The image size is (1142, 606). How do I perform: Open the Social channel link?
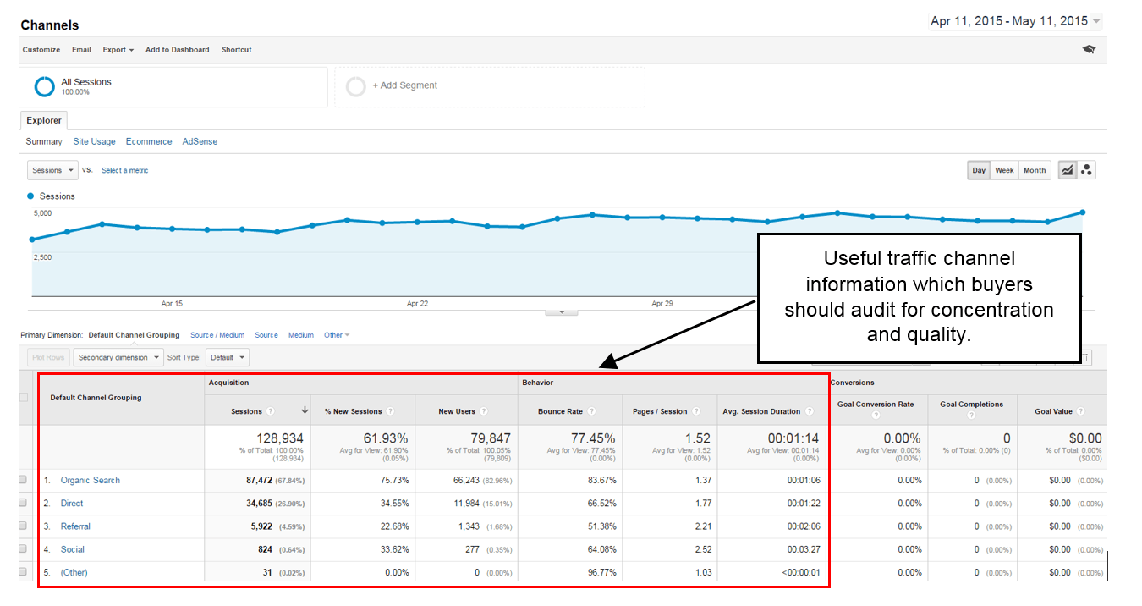point(73,549)
